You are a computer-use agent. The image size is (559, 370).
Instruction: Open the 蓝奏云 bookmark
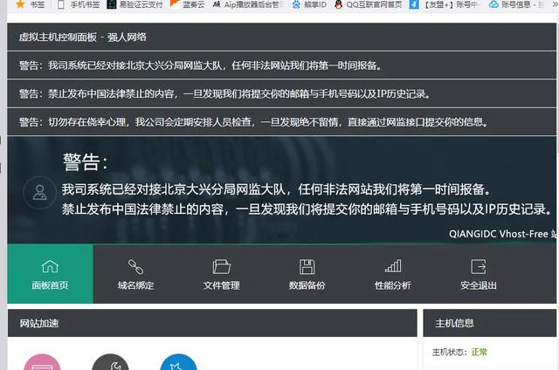188,4
